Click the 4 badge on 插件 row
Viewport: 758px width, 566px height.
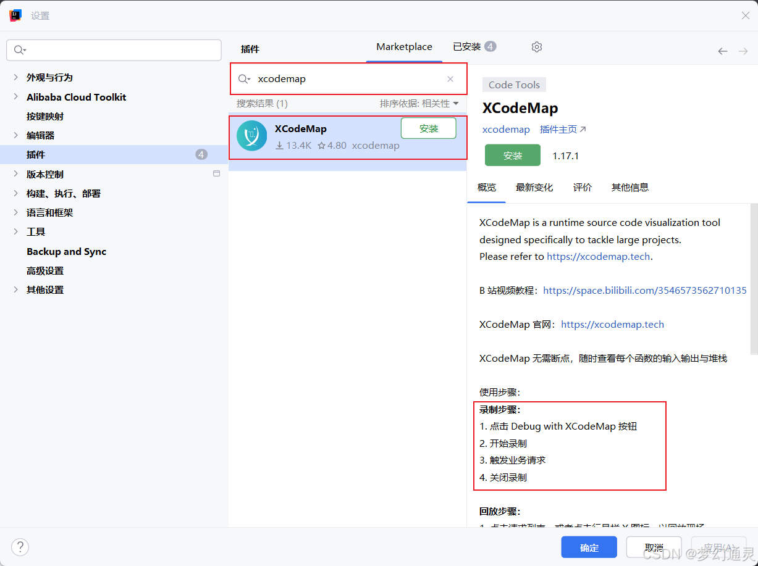(201, 154)
